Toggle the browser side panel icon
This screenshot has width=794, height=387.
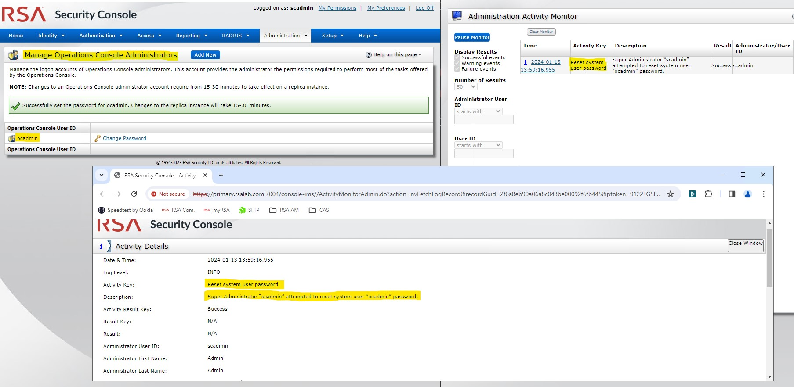pos(732,194)
